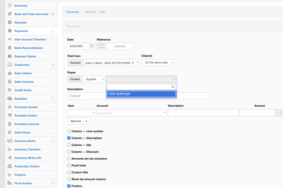Click the Credit Notes scissors icon

click(10, 90)
